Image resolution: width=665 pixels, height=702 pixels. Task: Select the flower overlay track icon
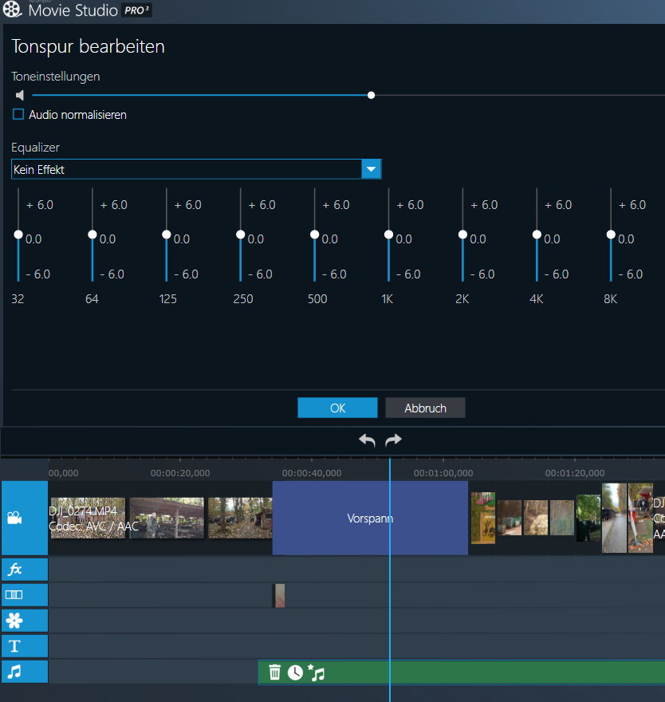pos(14,621)
